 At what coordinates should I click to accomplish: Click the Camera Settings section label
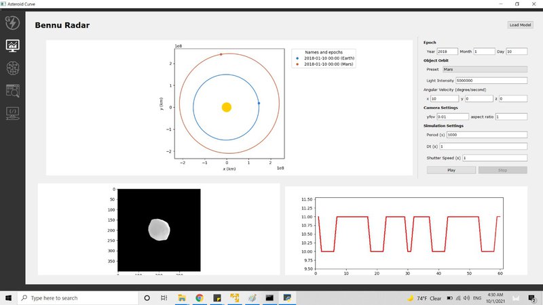point(441,108)
